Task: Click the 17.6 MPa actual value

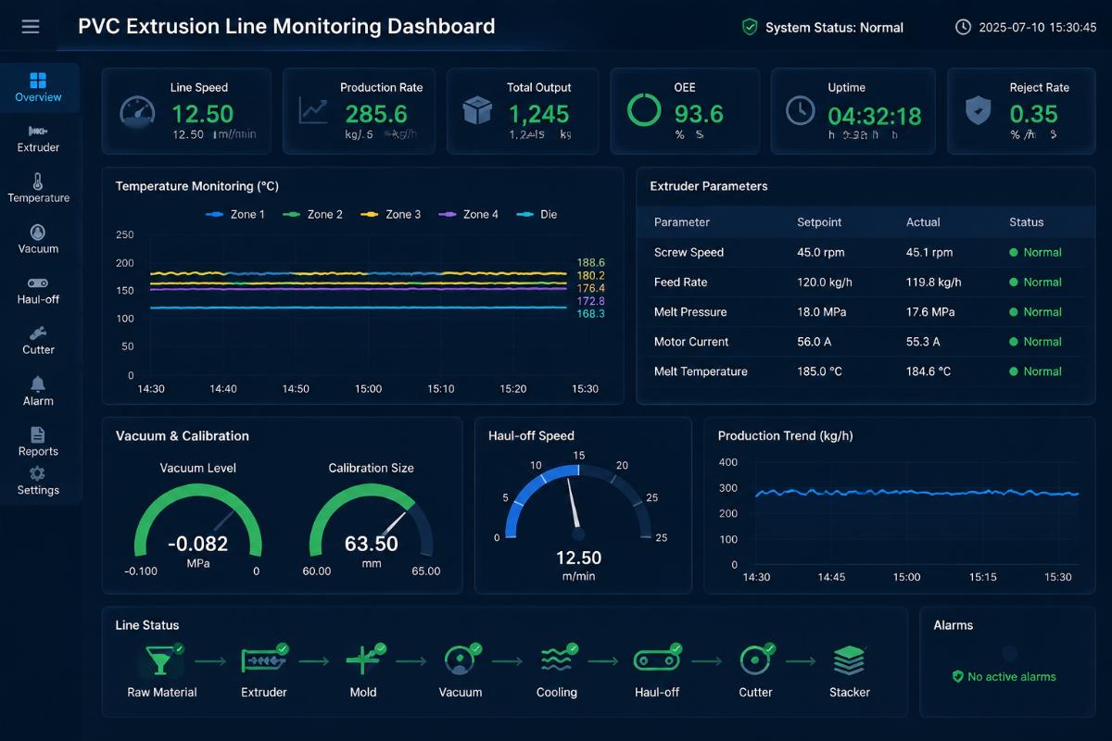Action: 932,311
